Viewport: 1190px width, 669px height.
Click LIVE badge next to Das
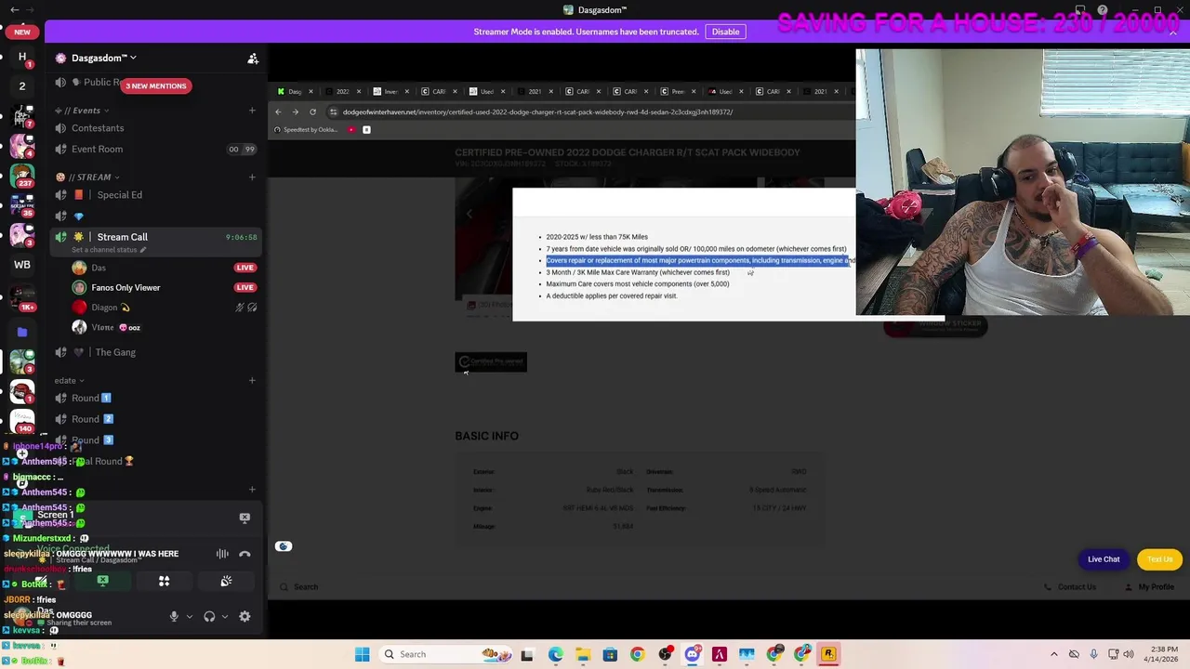tap(245, 268)
